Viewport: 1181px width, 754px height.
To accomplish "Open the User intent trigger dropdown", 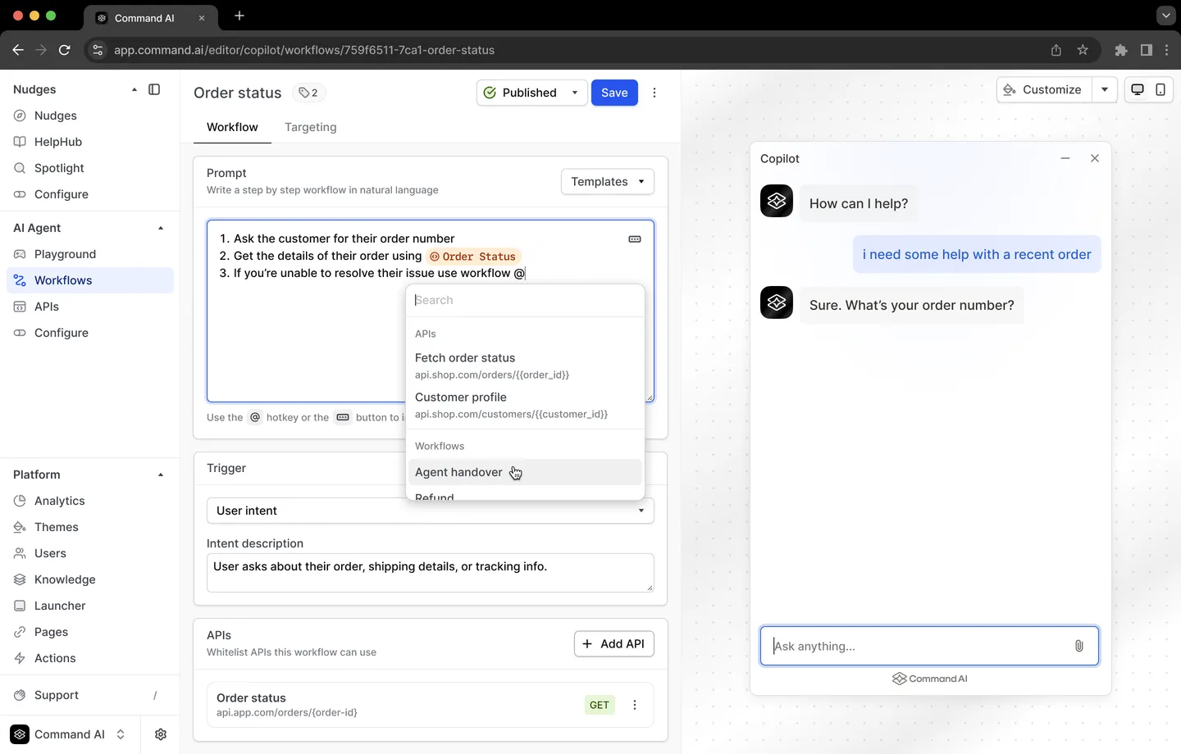I will coord(431,511).
